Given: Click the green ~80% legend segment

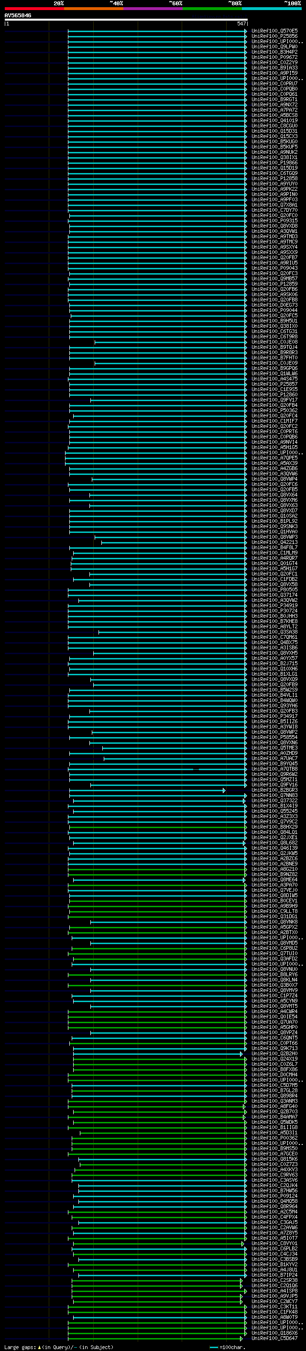Looking at the screenshot, I should point(212,9).
